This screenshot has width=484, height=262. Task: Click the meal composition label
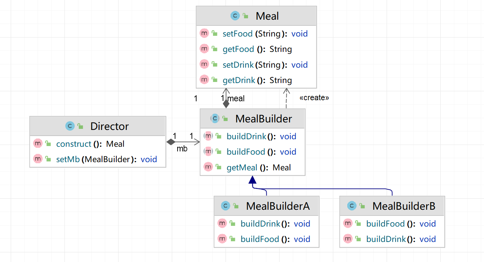coord(236,98)
